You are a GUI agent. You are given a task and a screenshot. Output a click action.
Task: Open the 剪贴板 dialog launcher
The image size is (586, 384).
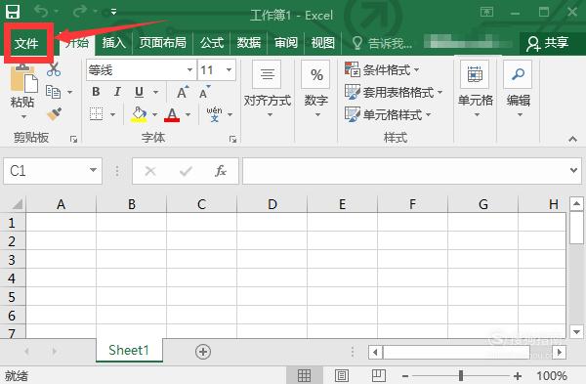[x=73, y=139]
